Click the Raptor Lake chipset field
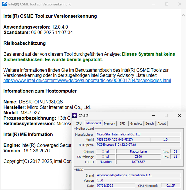The width and height of the screenshot is (186, 190). click(x=138, y=151)
